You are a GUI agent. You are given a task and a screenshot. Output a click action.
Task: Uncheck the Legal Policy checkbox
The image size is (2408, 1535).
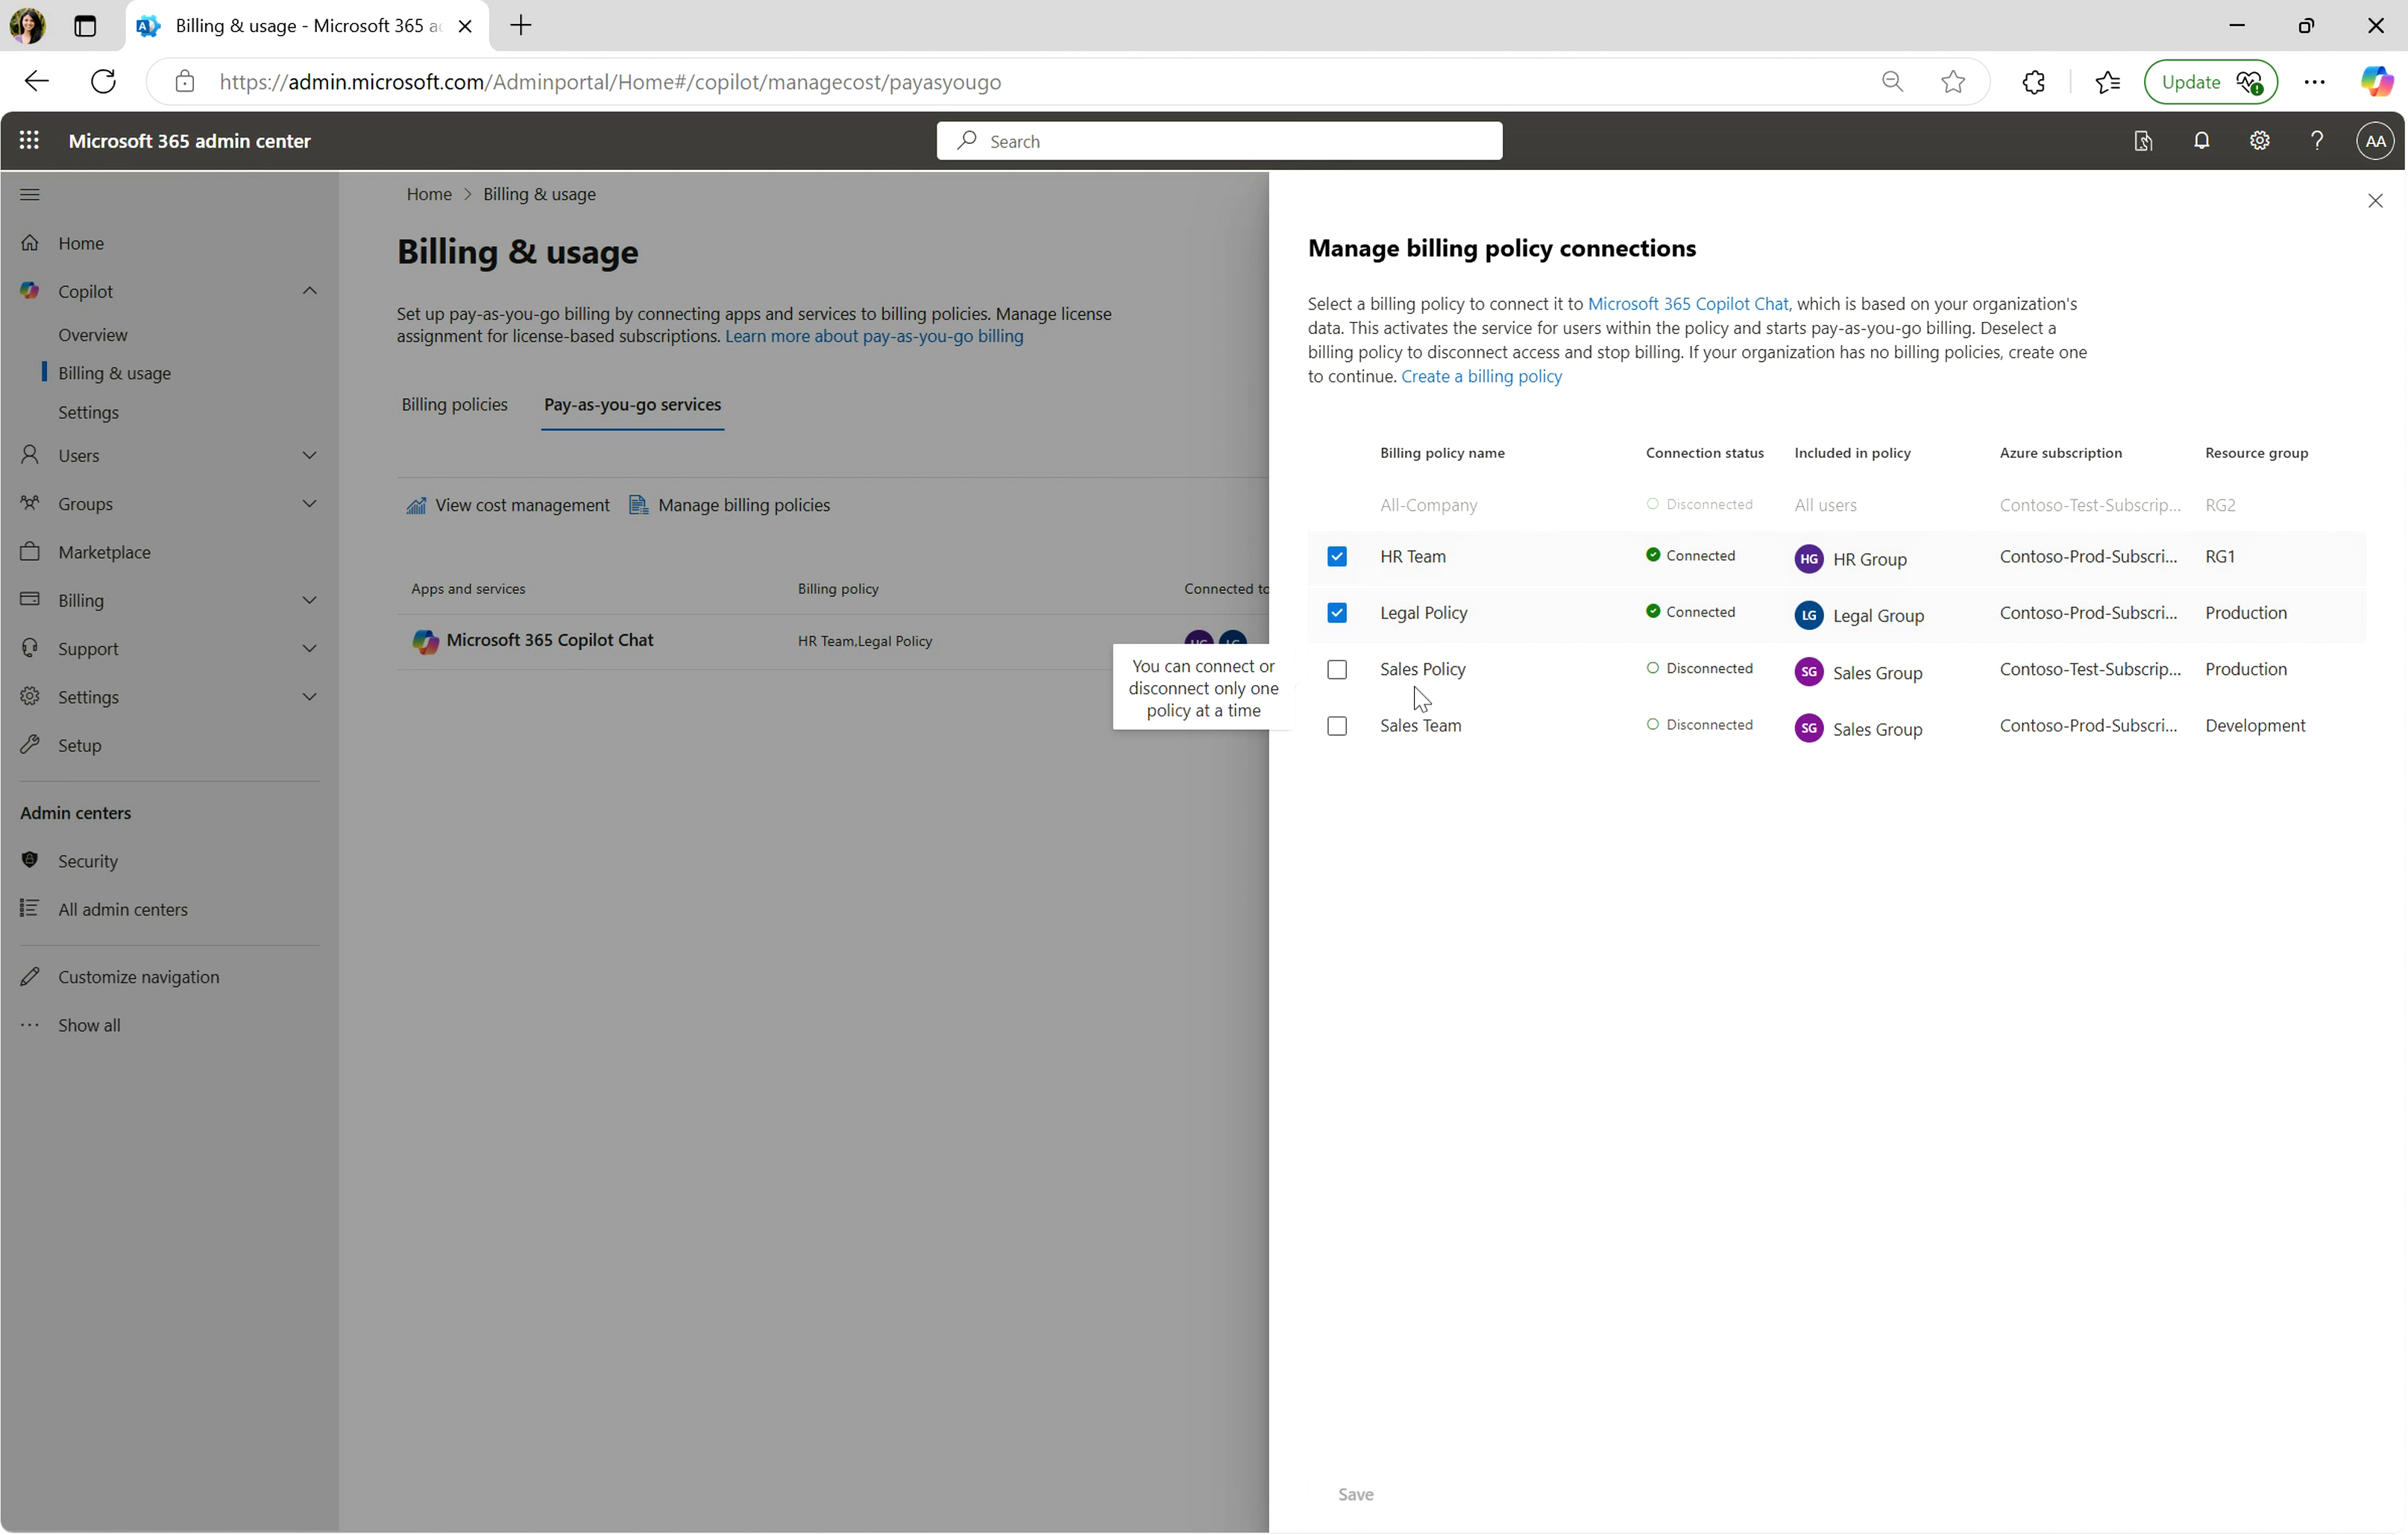point(1336,613)
